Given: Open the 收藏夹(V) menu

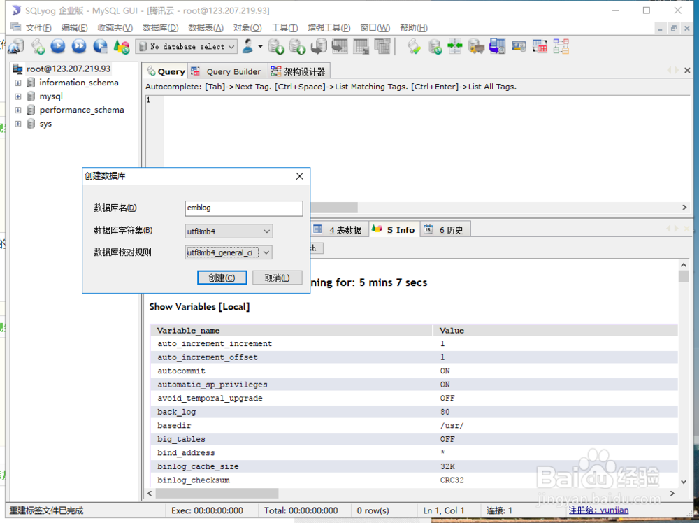Looking at the screenshot, I should (x=115, y=28).
